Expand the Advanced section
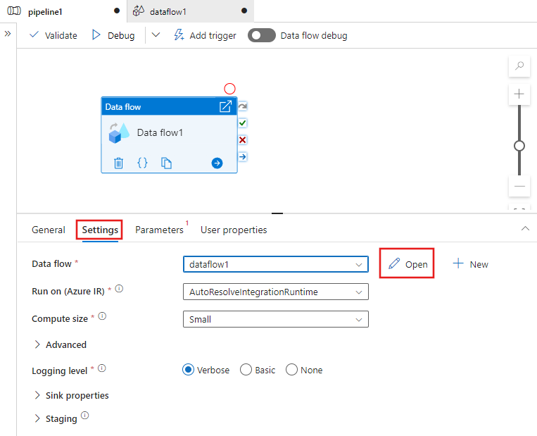This screenshot has width=537, height=436. point(61,344)
